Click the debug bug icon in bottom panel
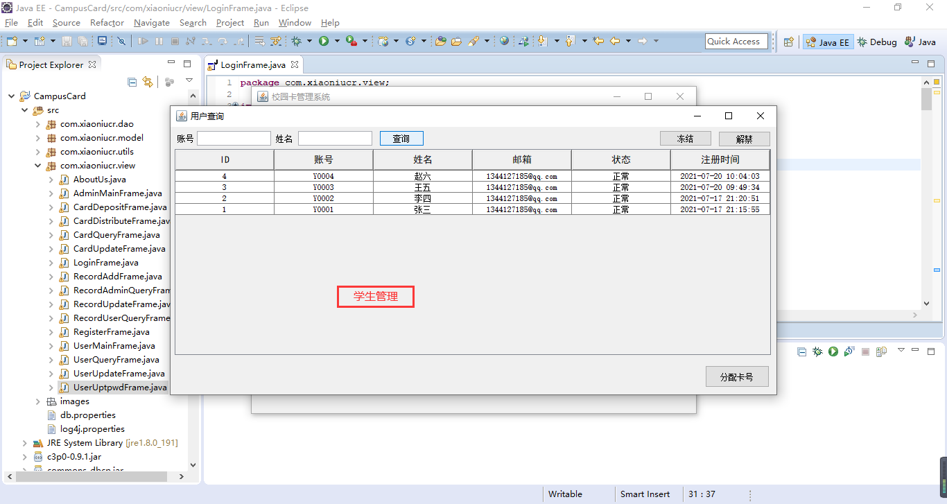Image resolution: width=947 pixels, height=504 pixels. click(817, 351)
